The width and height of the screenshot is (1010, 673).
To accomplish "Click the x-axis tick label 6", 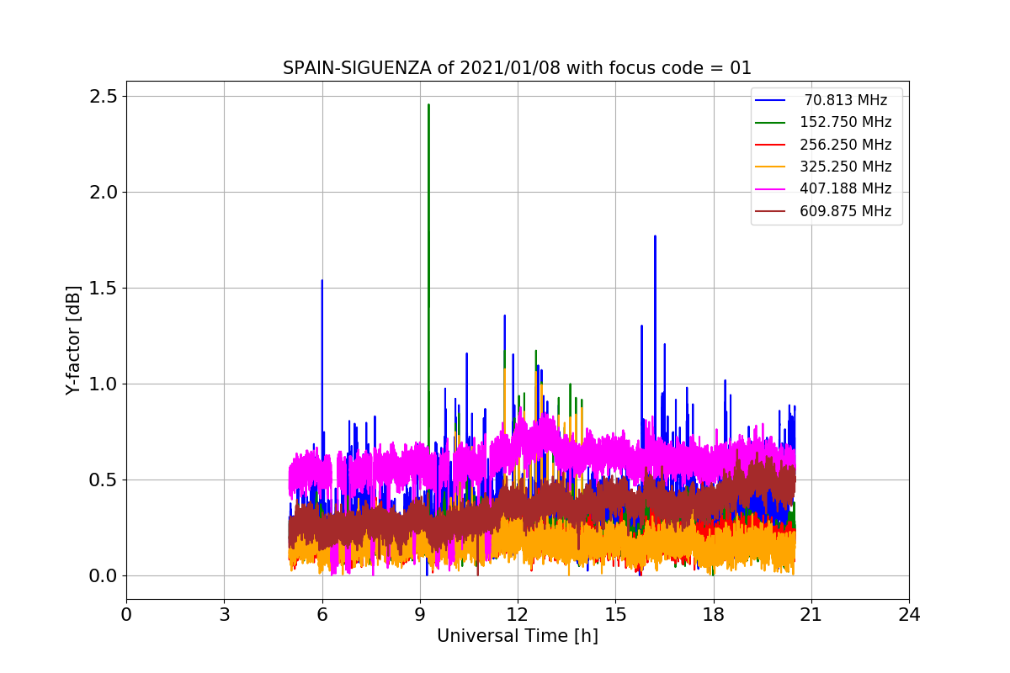I will point(322,615).
